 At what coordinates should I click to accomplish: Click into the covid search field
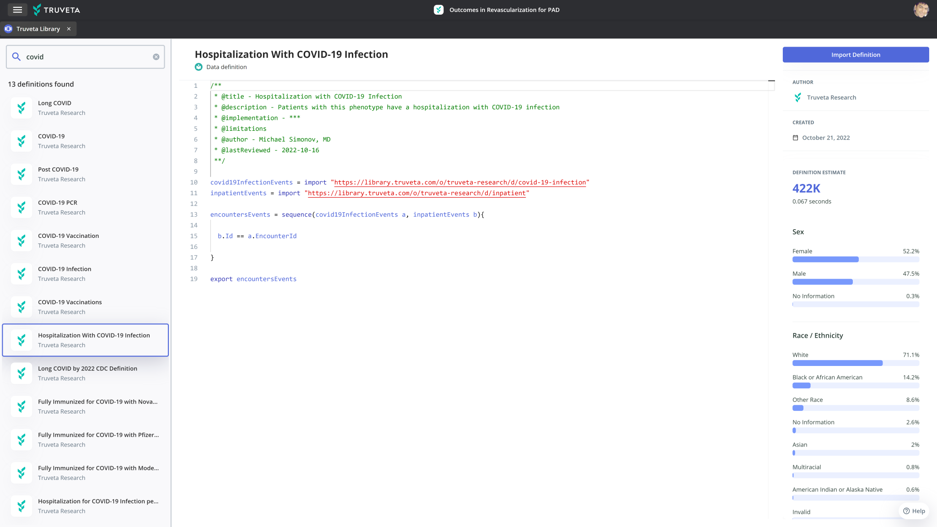pos(87,57)
